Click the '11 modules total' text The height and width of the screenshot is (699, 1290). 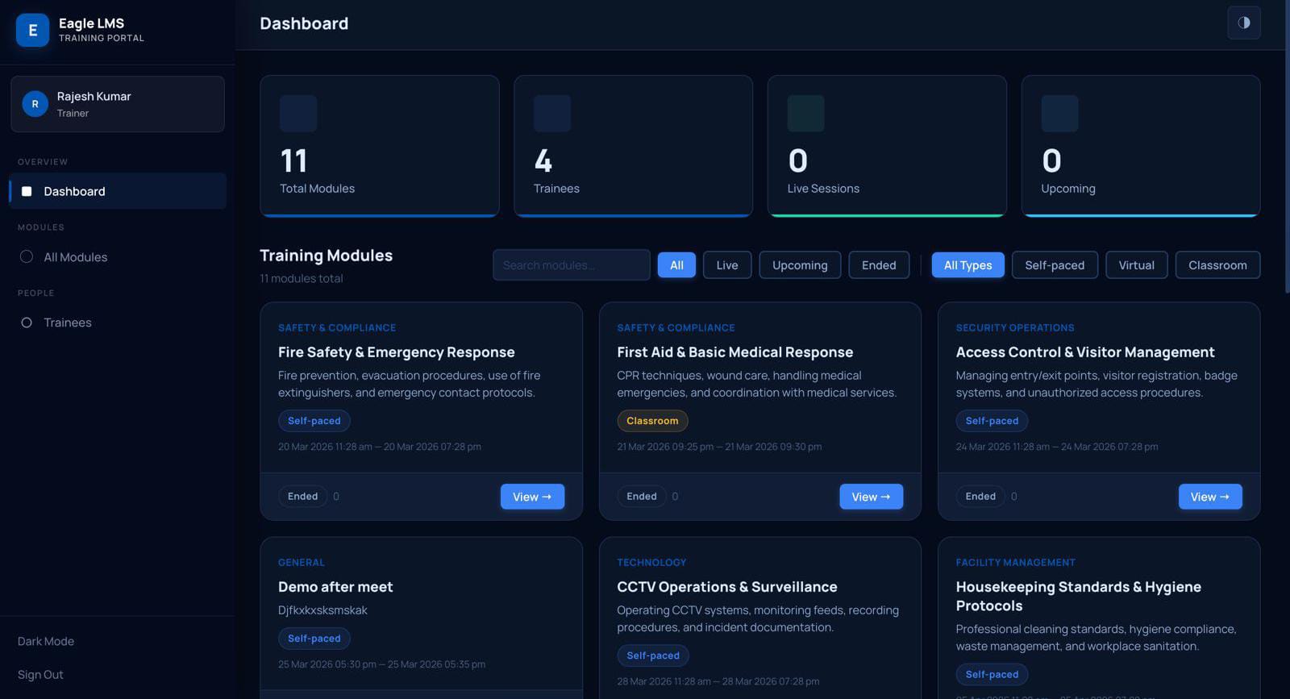(302, 278)
